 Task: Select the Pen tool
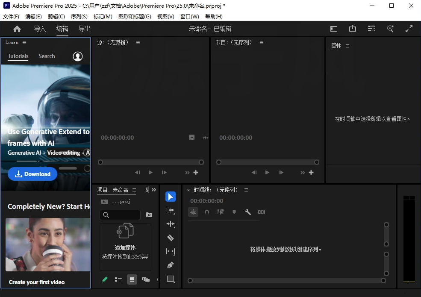pyautogui.click(x=170, y=265)
